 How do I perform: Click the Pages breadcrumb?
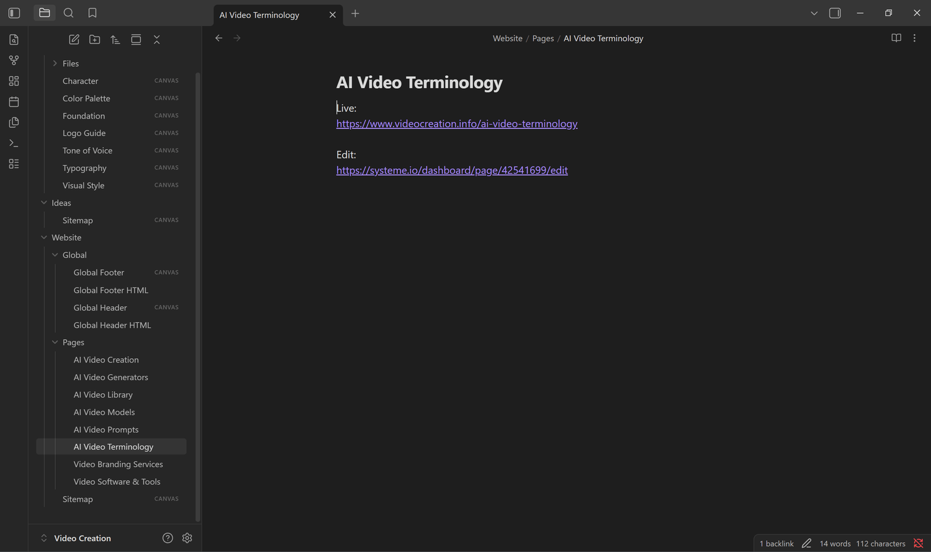[543, 38]
